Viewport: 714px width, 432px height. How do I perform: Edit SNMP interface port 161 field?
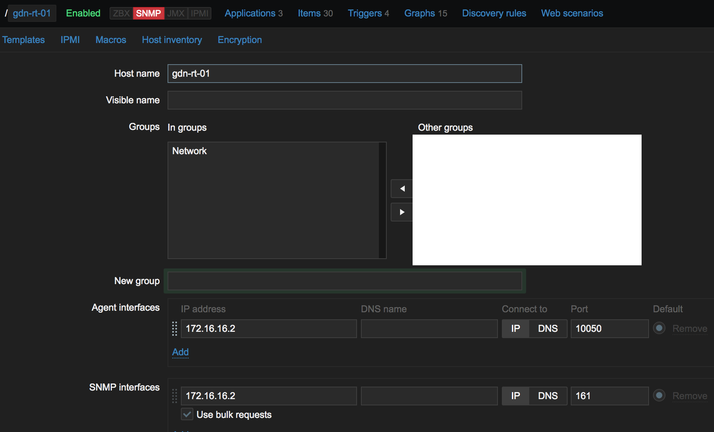609,396
